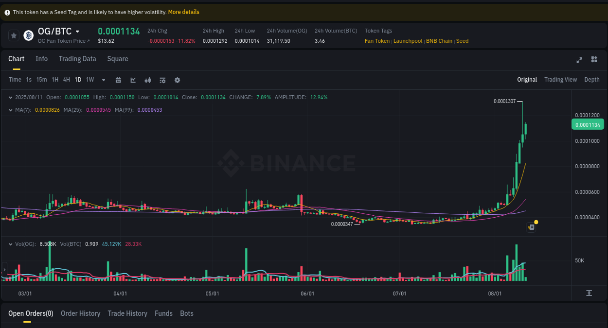Expand the chart to fullscreen

click(x=579, y=60)
